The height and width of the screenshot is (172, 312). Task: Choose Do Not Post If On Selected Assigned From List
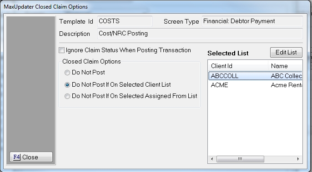(x=67, y=96)
